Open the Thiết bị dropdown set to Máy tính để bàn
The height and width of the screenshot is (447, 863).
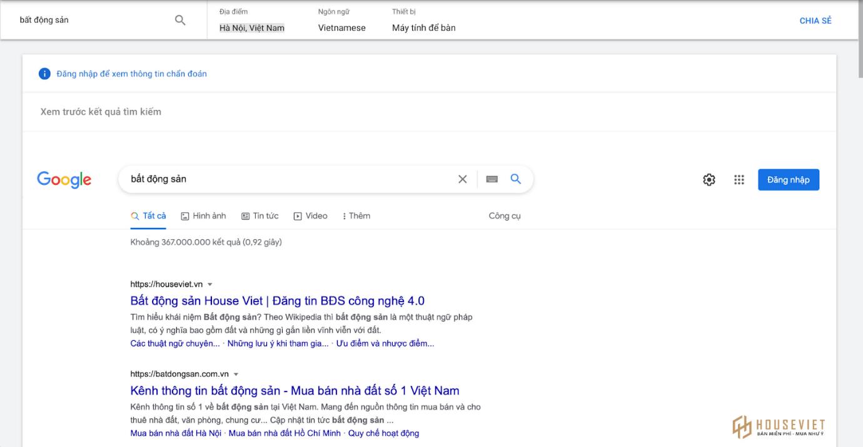point(423,27)
